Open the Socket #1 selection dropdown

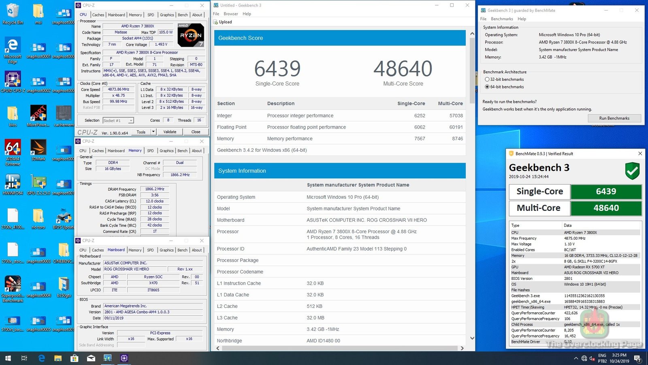pyautogui.click(x=130, y=120)
